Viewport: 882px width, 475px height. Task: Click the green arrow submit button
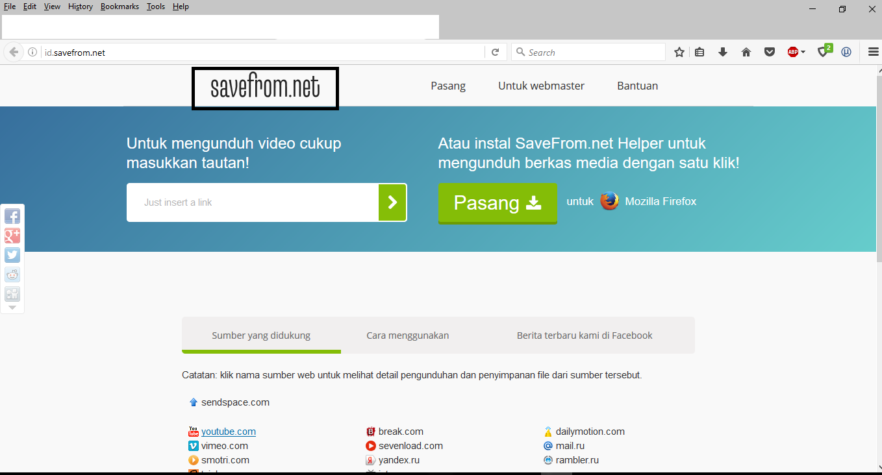[392, 202]
